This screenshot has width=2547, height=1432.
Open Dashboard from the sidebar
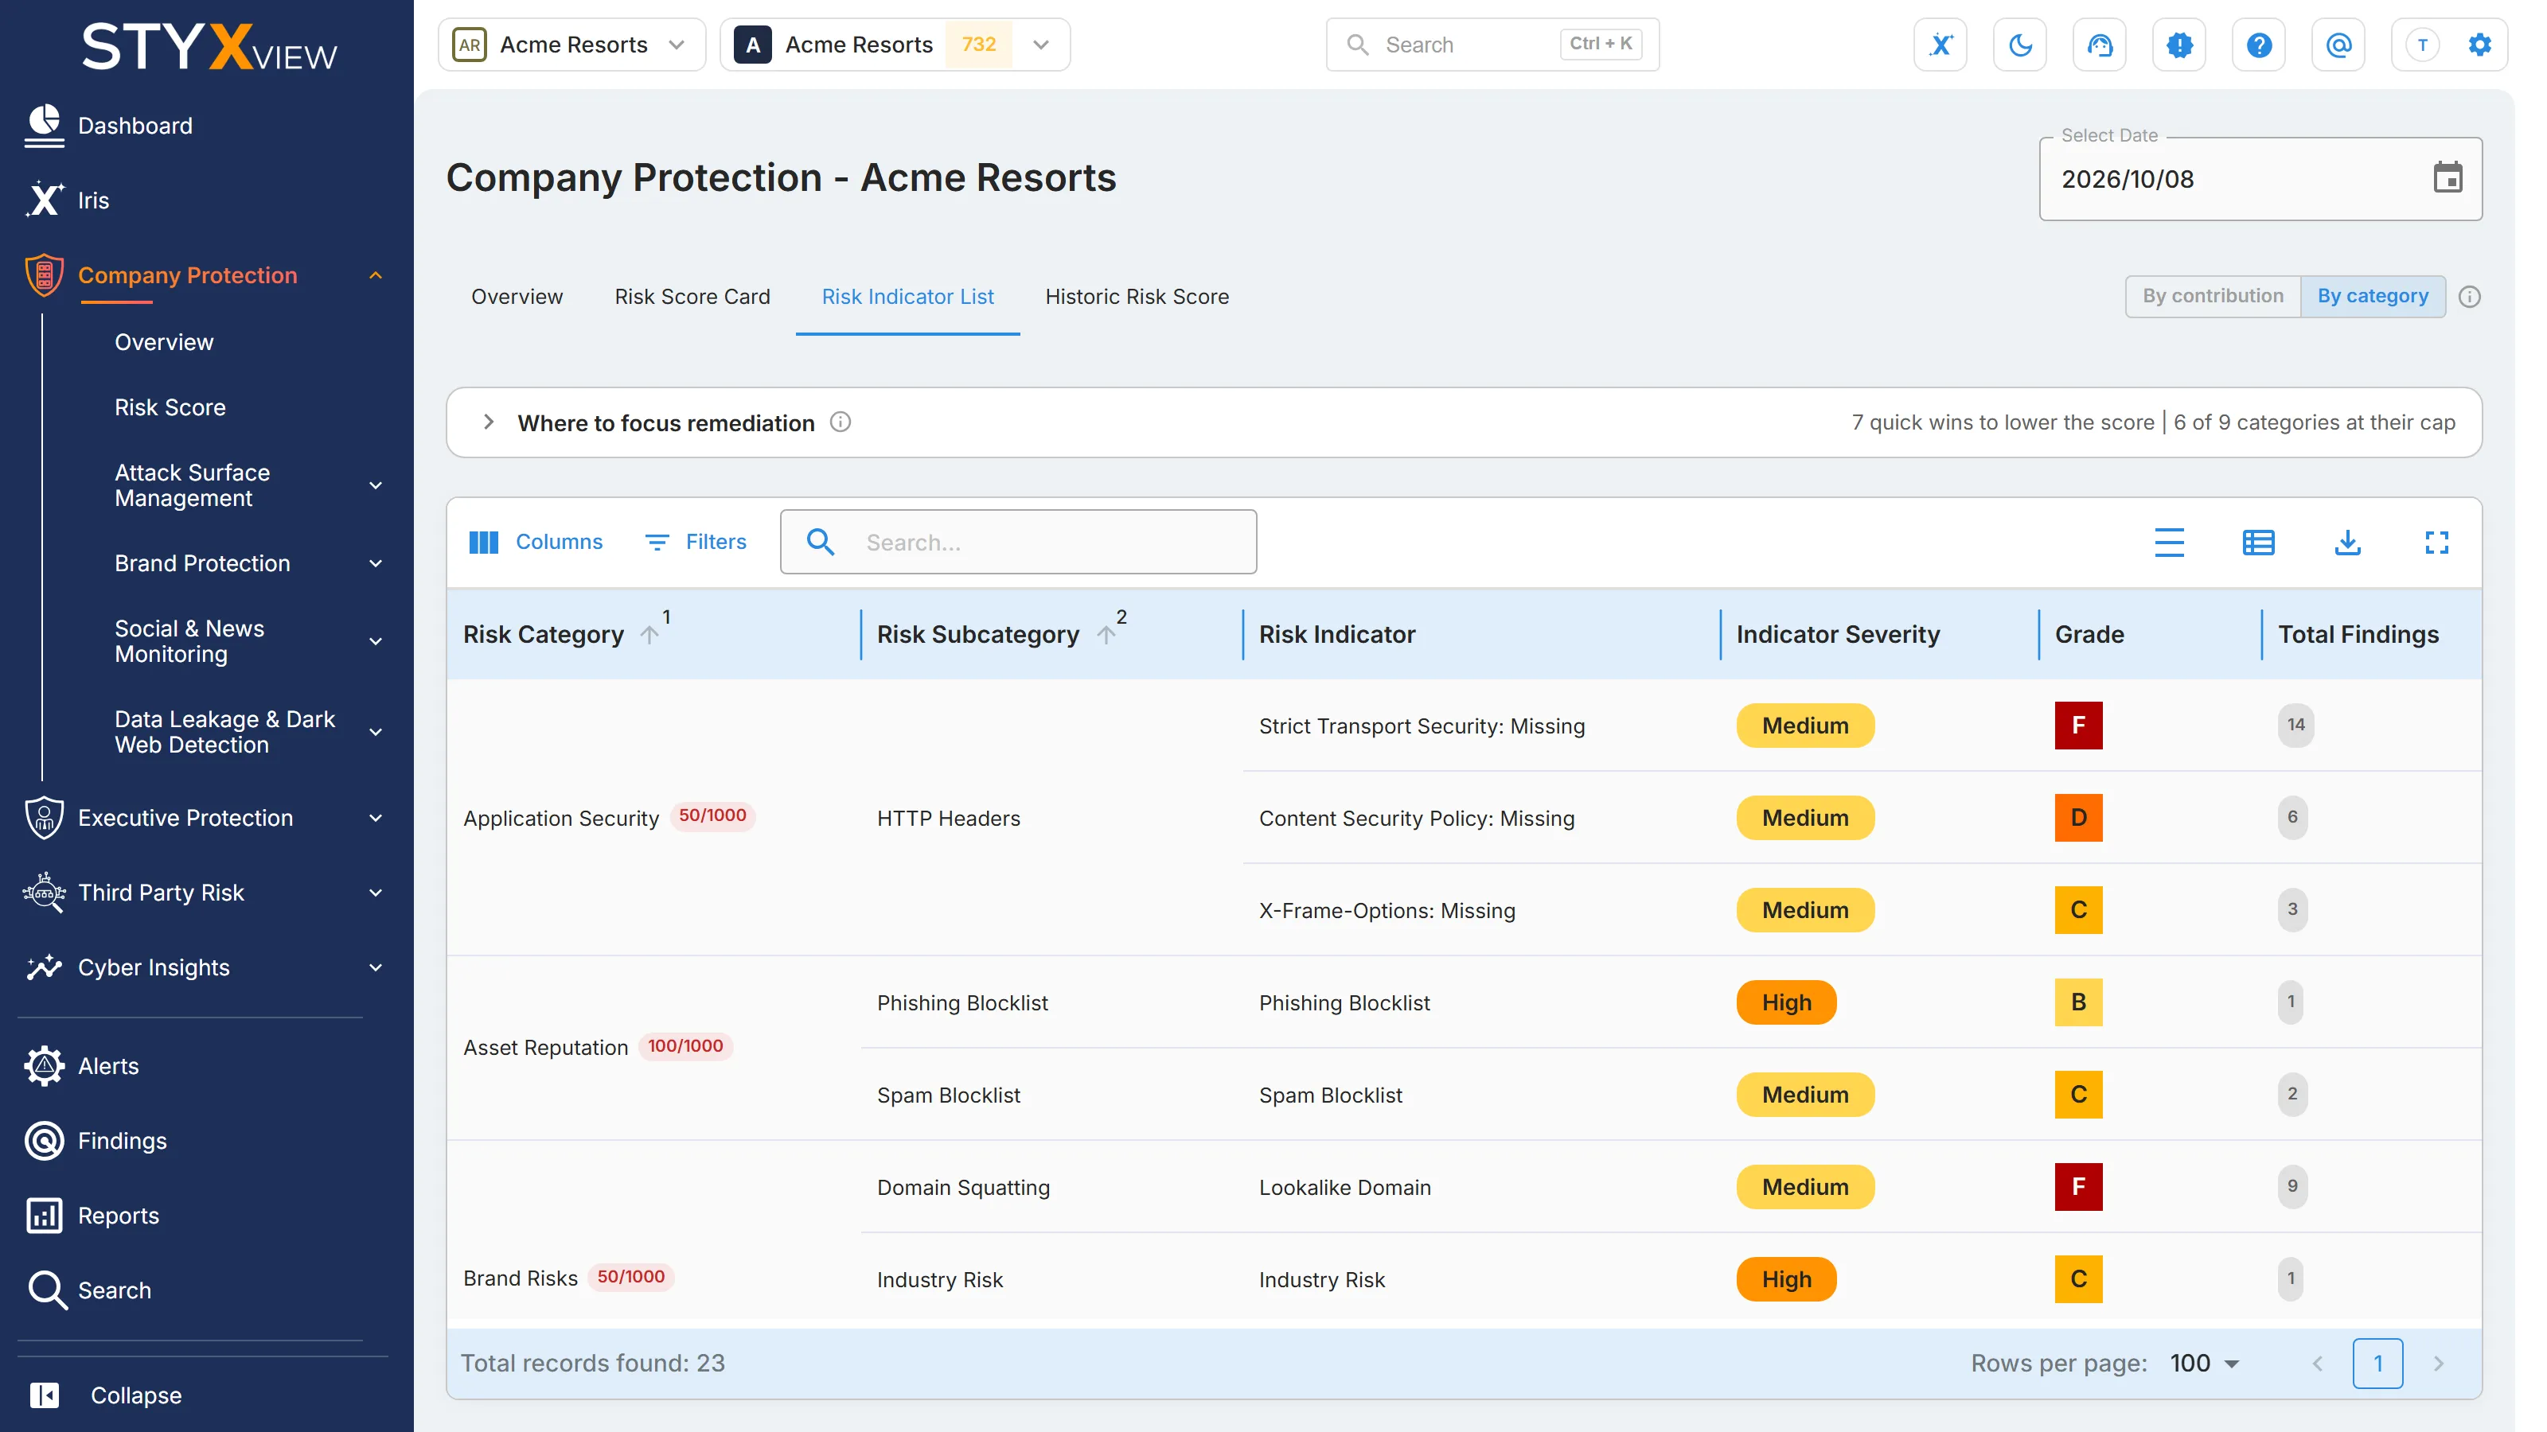pyautogui.click(x=135, y=126)
